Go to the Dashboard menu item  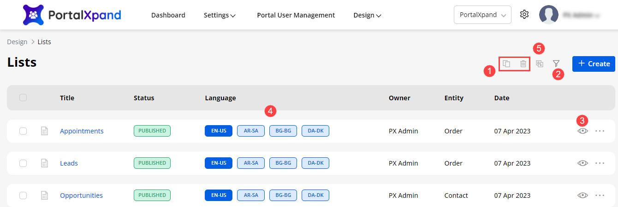(x=168, y=15)
